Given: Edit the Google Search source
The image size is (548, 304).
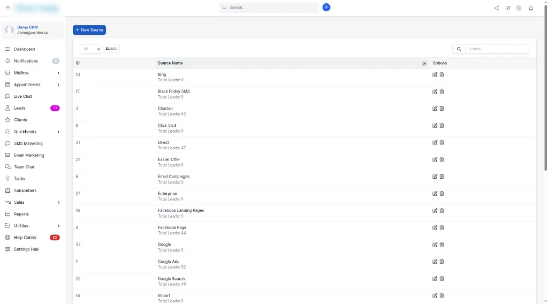Looking at the screenshot, I should point(435,278).
